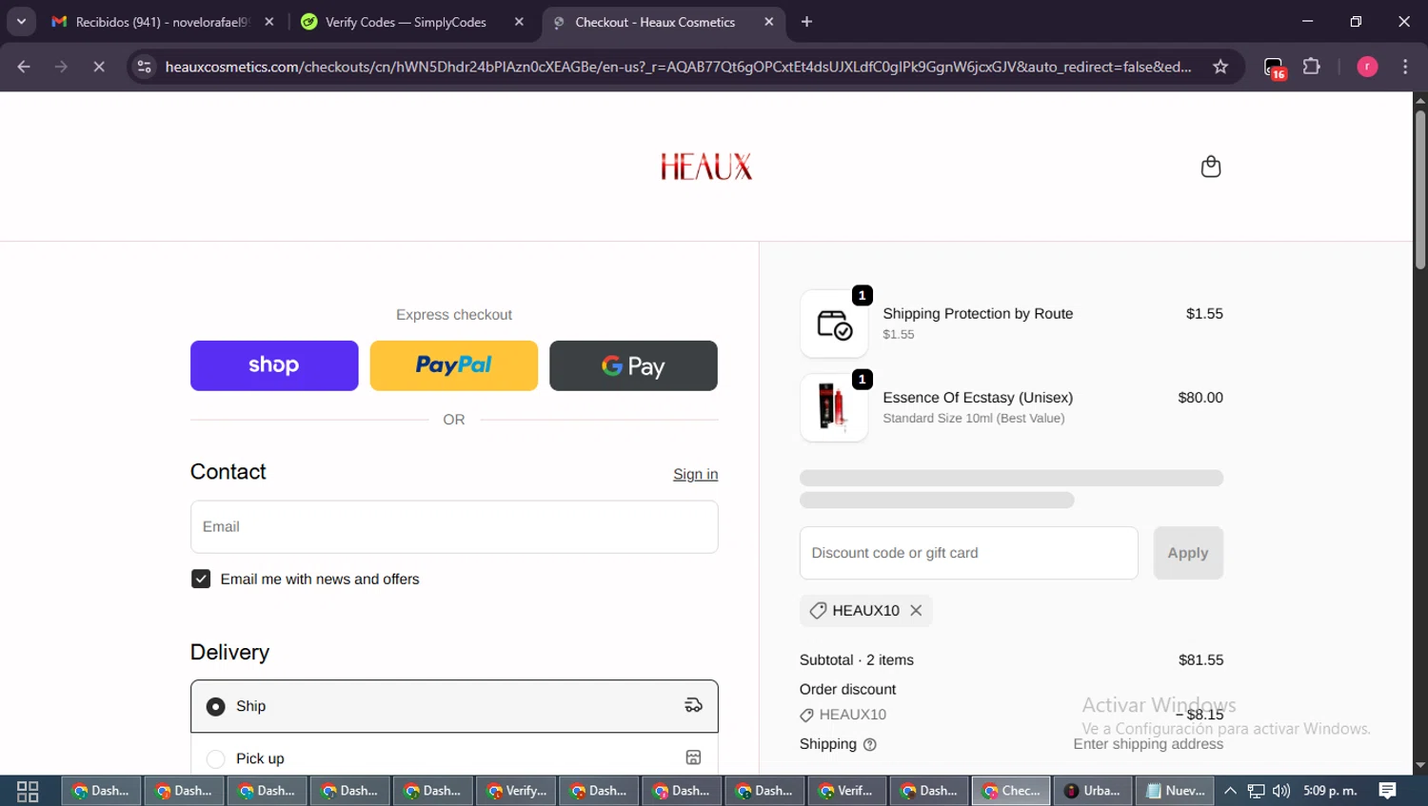Screen dimensions: 1428x806
Task: Click the taskbar clock showing 5:09 p. m.
Action: [1330, 791]
